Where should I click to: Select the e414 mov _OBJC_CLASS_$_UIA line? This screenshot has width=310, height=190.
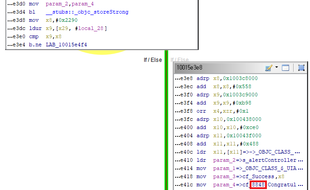click(x=239, y=169)
